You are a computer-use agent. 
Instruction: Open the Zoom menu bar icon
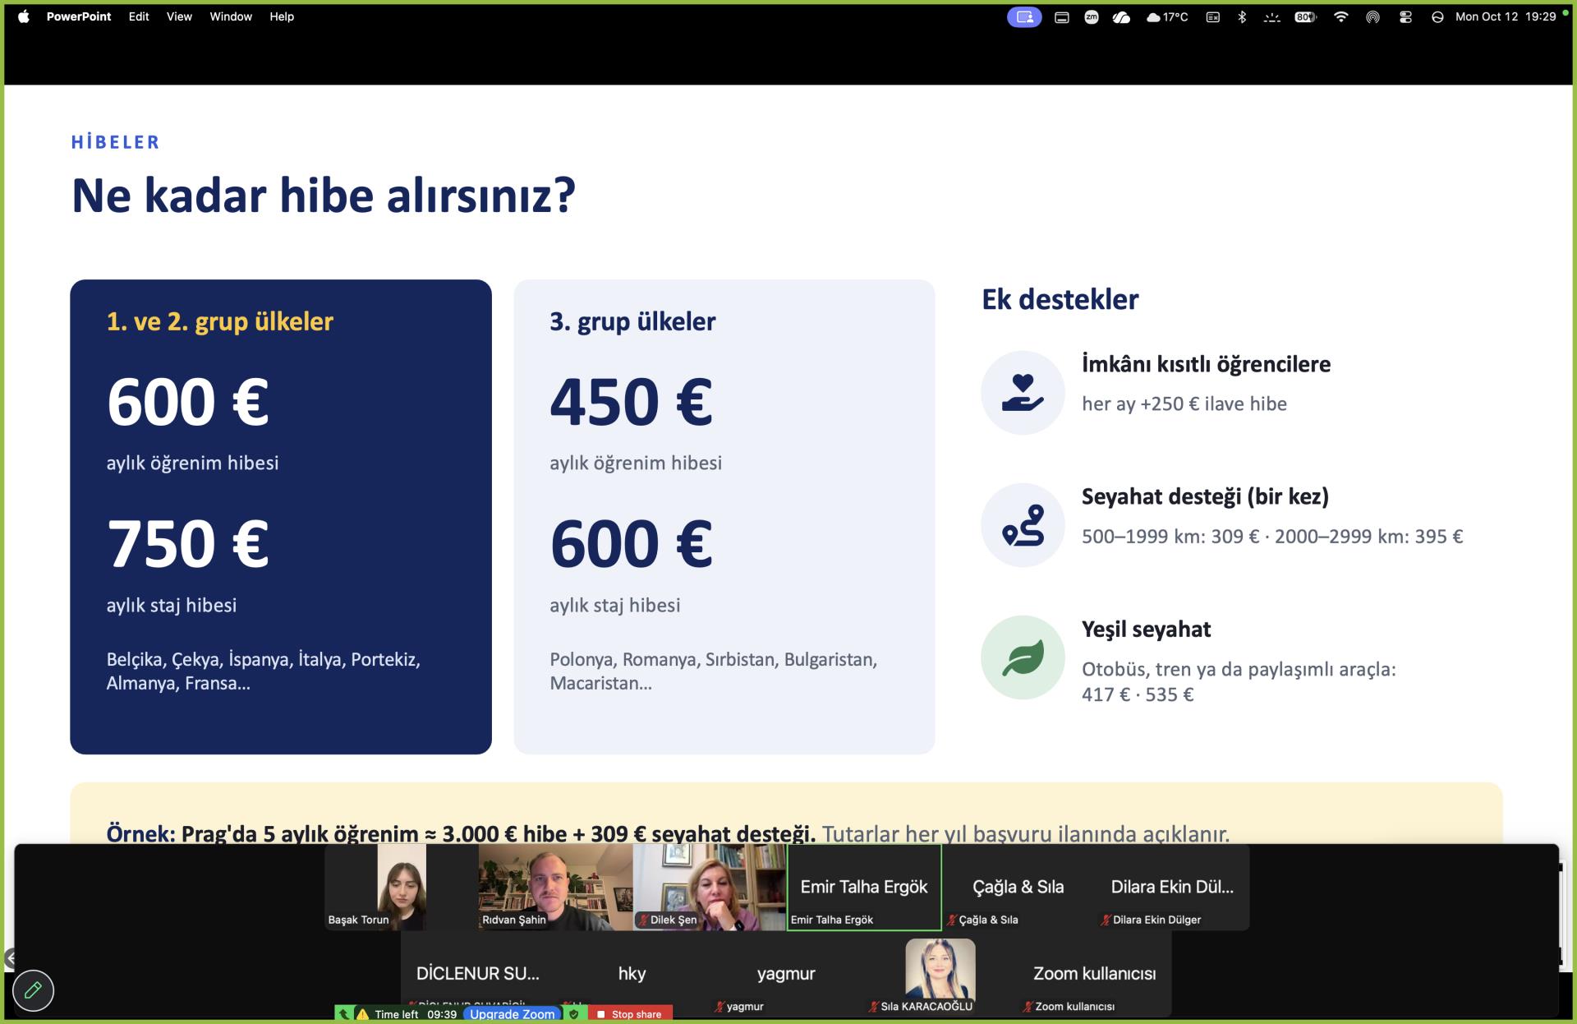pos(1092,16)
